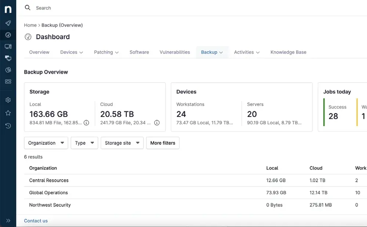367x227 pixels.
Task: Switch to the Vulnerabilities tab
Action: click(175, 52)
